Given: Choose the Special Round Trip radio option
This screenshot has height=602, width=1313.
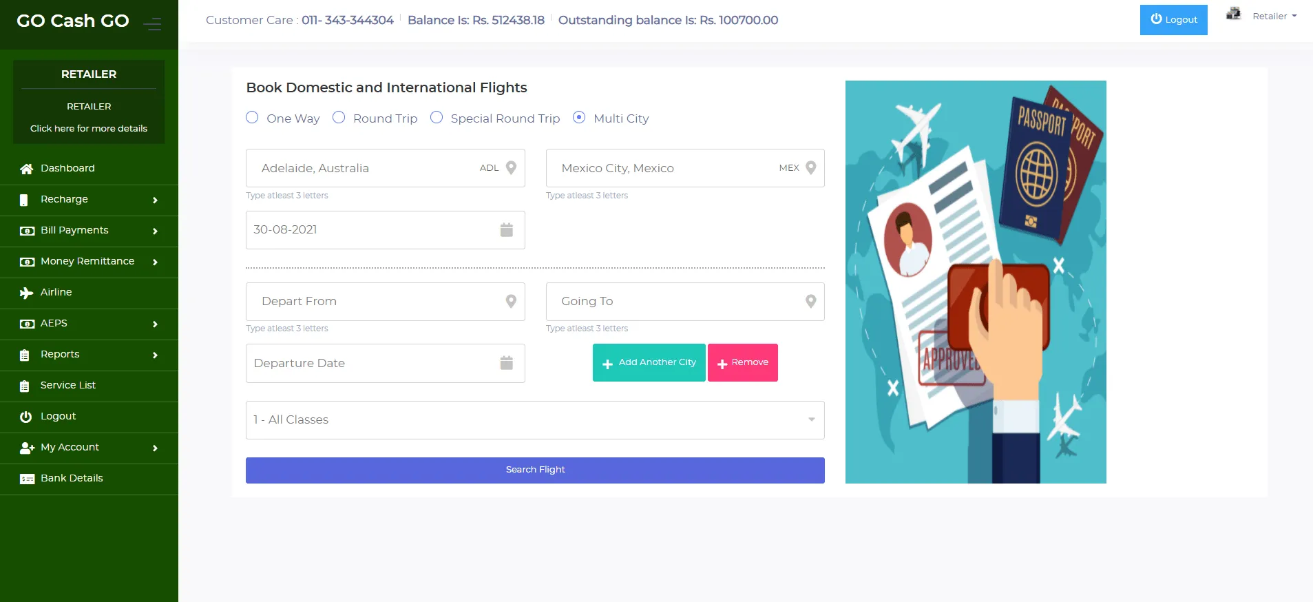Looking at the screenshot, I should (x=437, y=118).
